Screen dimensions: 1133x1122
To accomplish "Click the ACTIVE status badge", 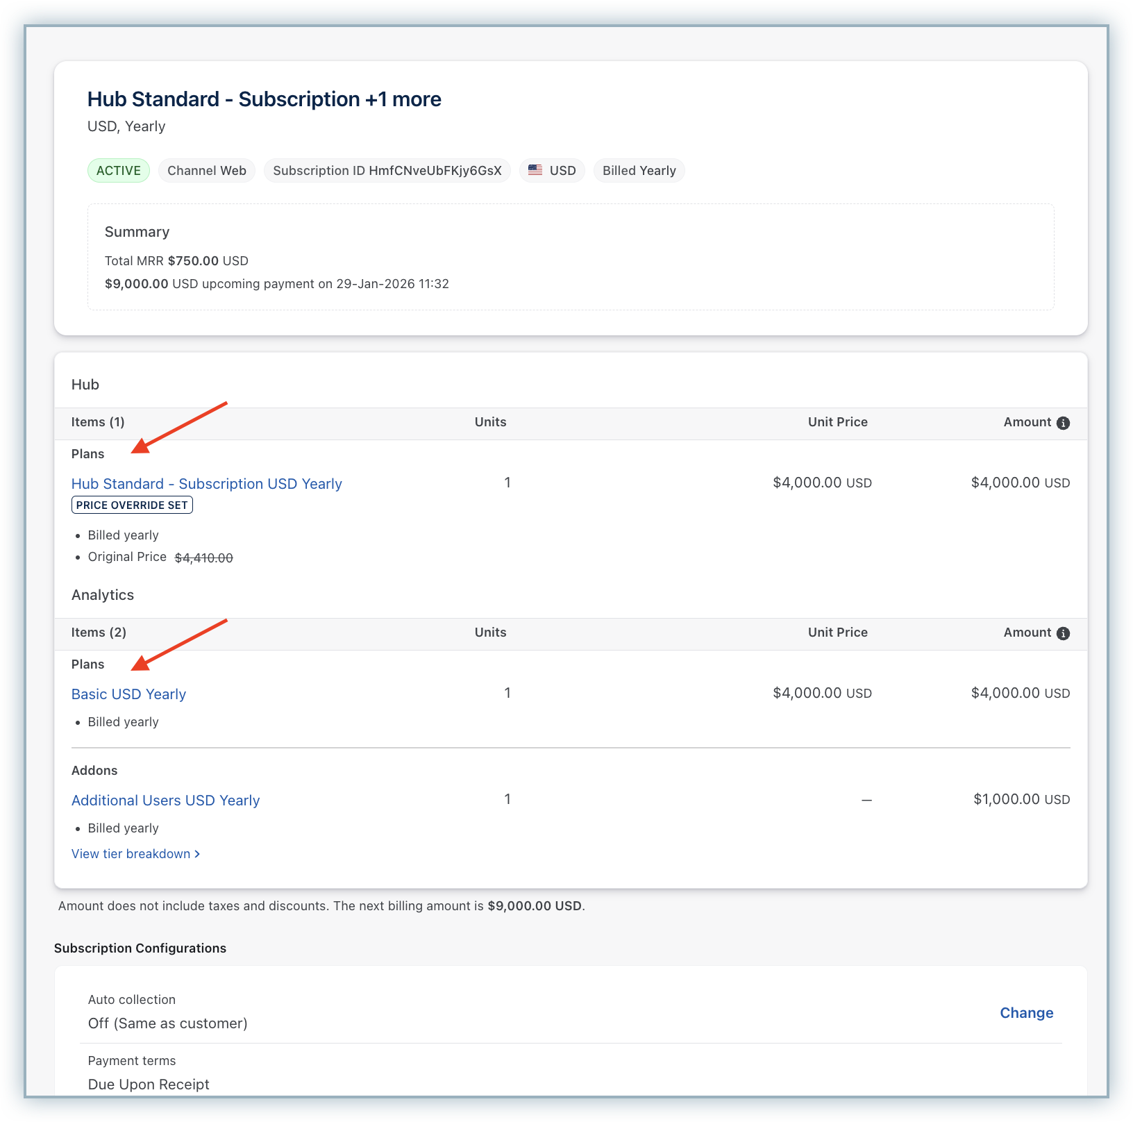I will pyautogui.click(x=119, y=171).
